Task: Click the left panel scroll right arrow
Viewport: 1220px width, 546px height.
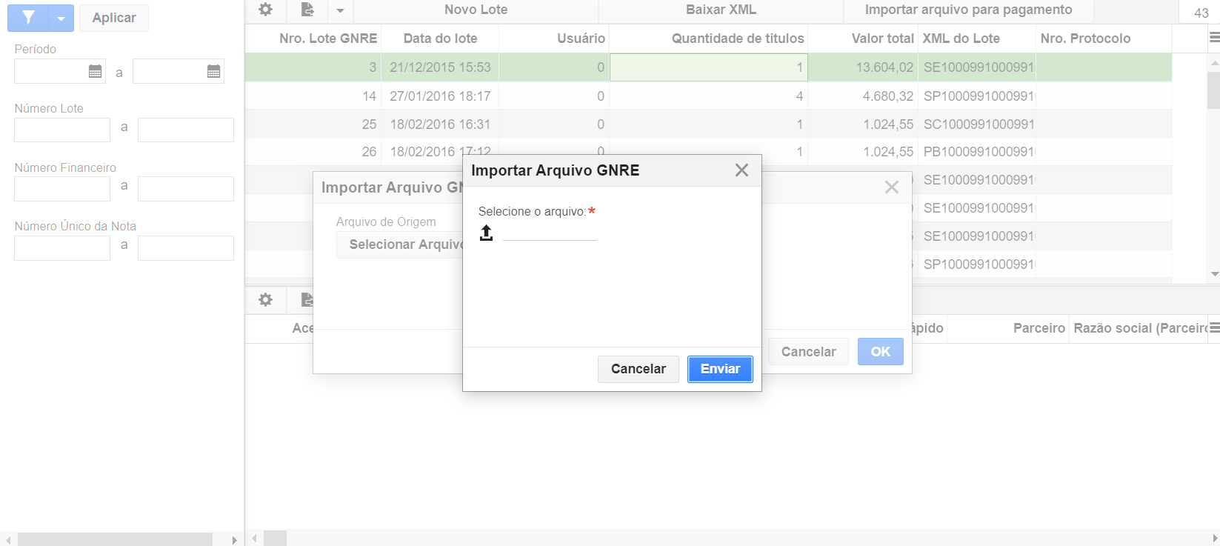Action: point(234,539)
